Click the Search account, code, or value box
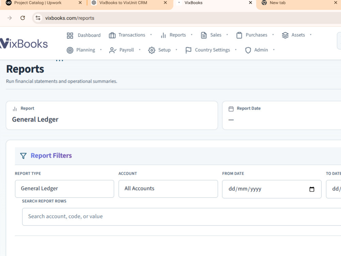This screenshot has height=256, width=341. (x=182, y=217)
